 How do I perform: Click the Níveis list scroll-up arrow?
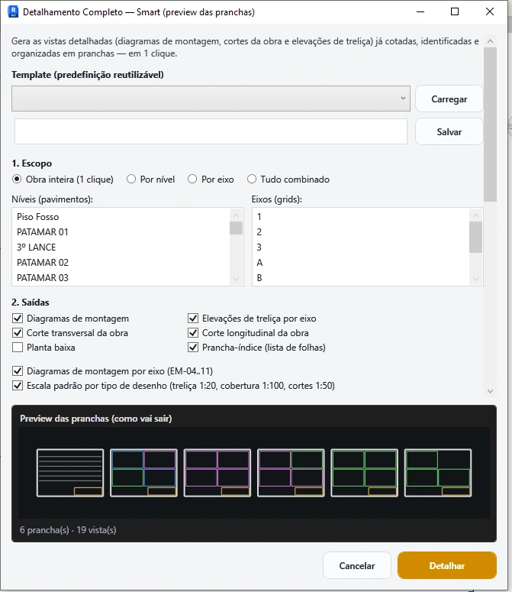tap(236, 215)
